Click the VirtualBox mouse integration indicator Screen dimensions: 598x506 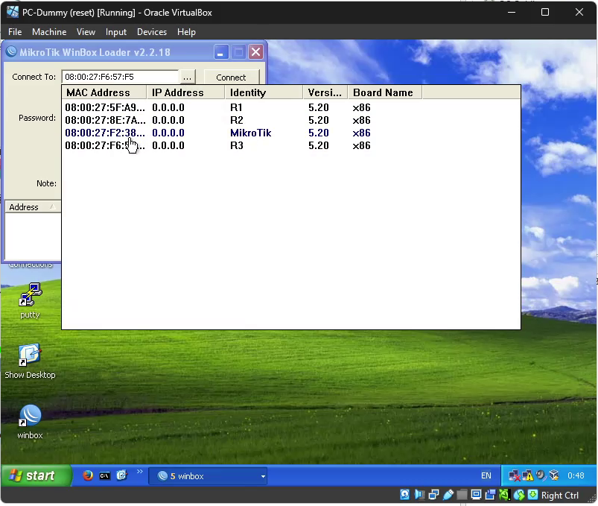pos(518,495)
